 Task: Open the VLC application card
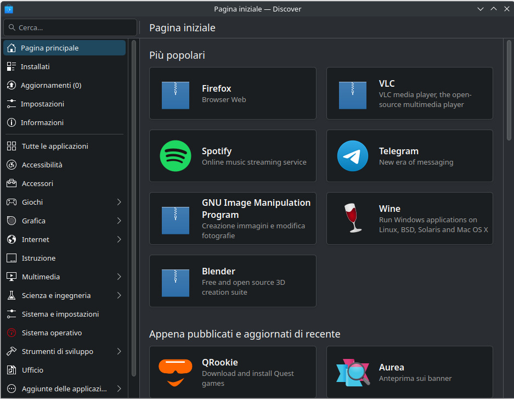(x=409, y=93)
